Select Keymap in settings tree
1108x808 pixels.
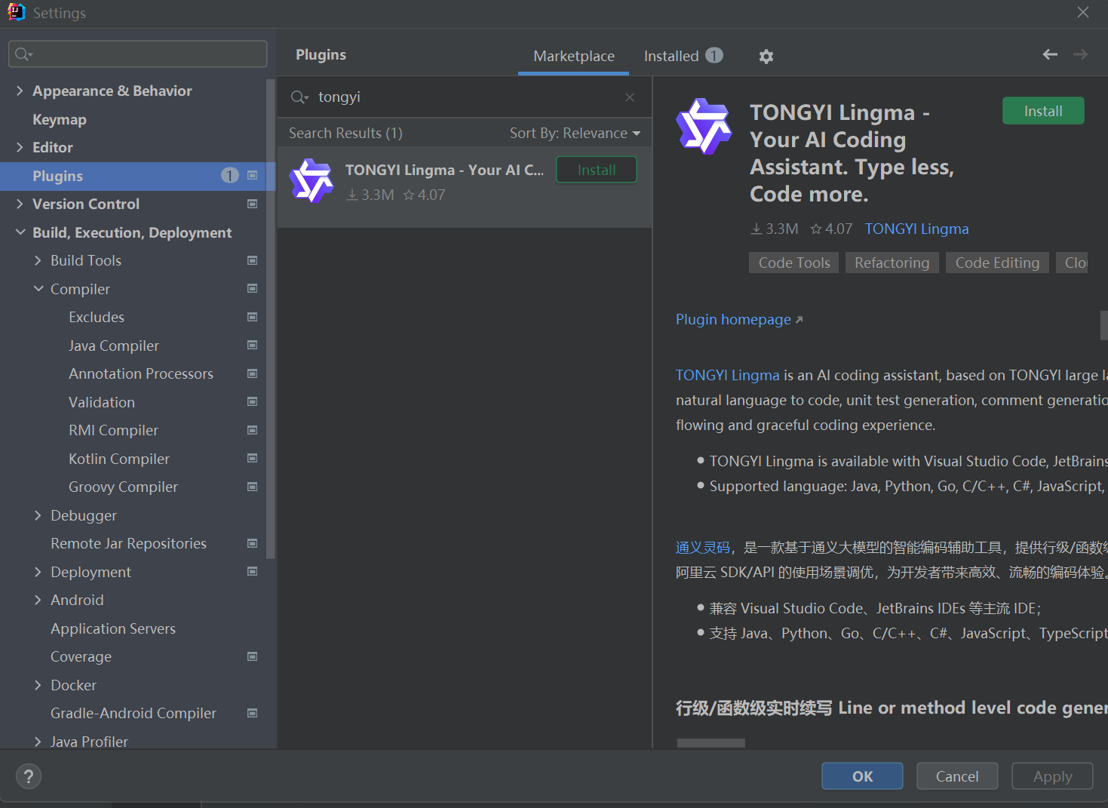60,119
